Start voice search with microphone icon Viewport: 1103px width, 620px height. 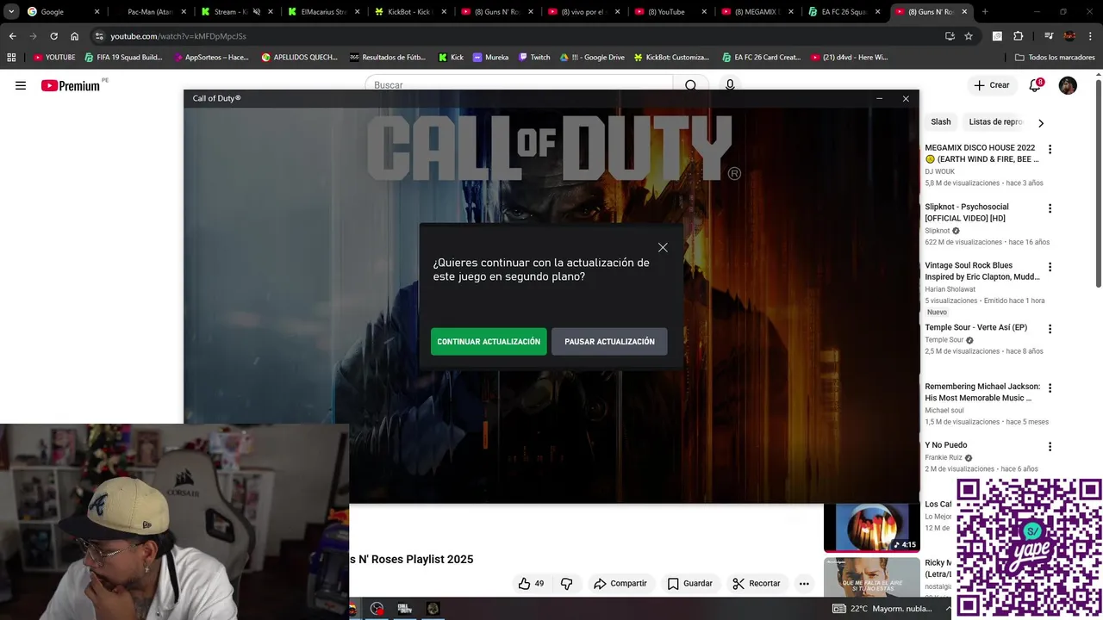pyautogui.click(x=730, y=85)
